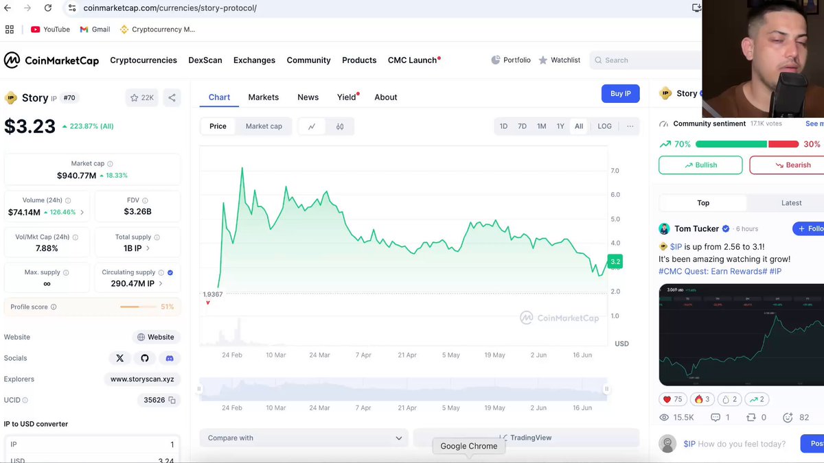Click the browser back arrow
Viewport: 824px width, 463px height.
(8, 8)
